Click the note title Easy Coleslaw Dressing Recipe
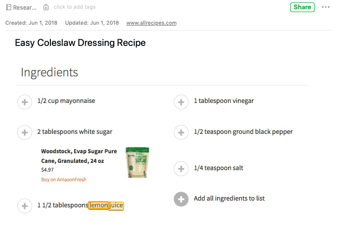The height and width of the screenshot is (247, 341). click(80, 43)
